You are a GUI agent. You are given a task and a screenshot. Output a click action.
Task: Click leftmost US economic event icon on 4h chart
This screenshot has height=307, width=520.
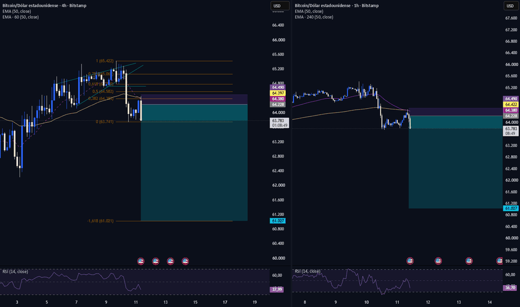click(141, 261)
